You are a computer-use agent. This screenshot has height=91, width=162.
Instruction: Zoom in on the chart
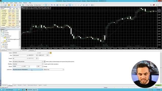(52, 5)
